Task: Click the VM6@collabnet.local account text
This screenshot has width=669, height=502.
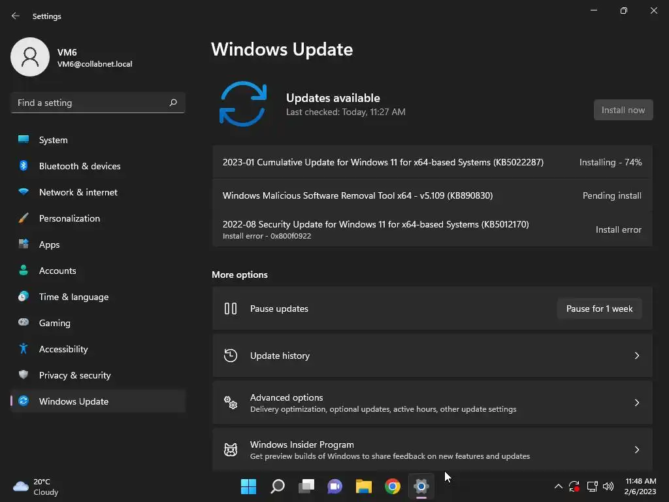Action: tap(95, 64)
